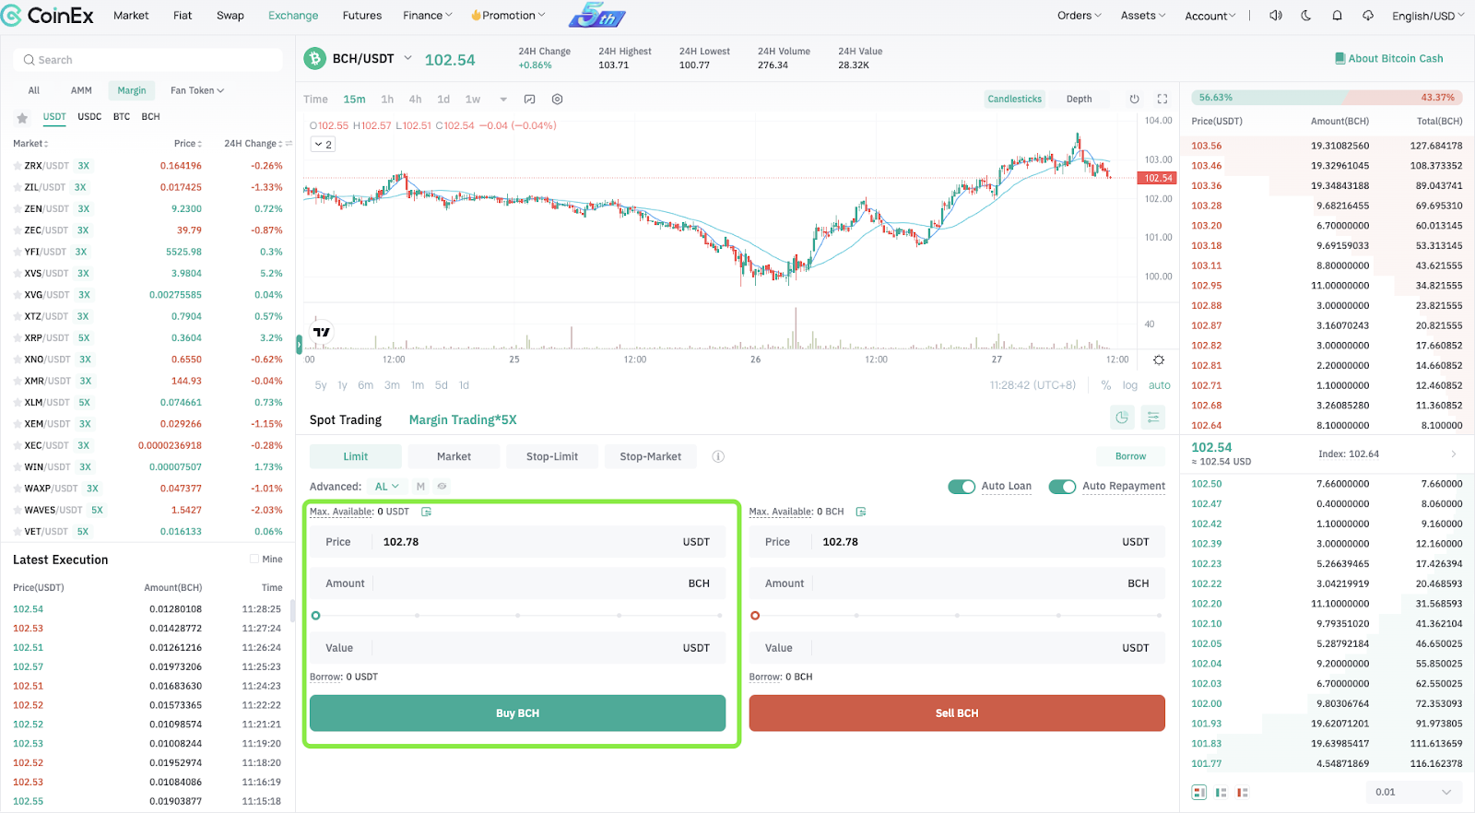Show sell orders only in order book
1475x813 pixels.
tap(1243, 792)
